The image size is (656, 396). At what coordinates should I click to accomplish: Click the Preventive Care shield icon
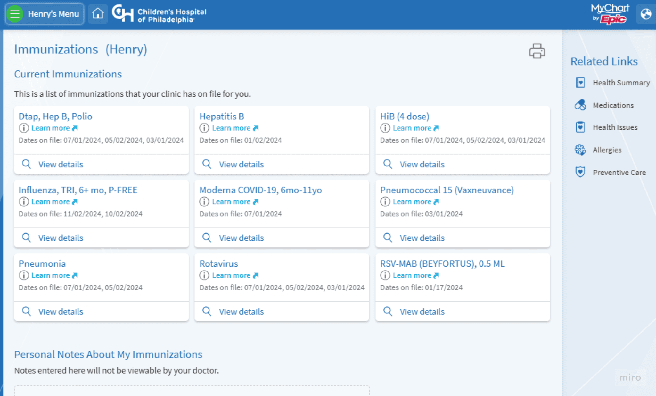click(580, 172)
